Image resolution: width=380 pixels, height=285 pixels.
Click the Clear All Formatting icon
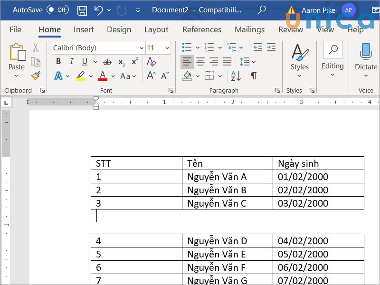(x=151, y=62)
